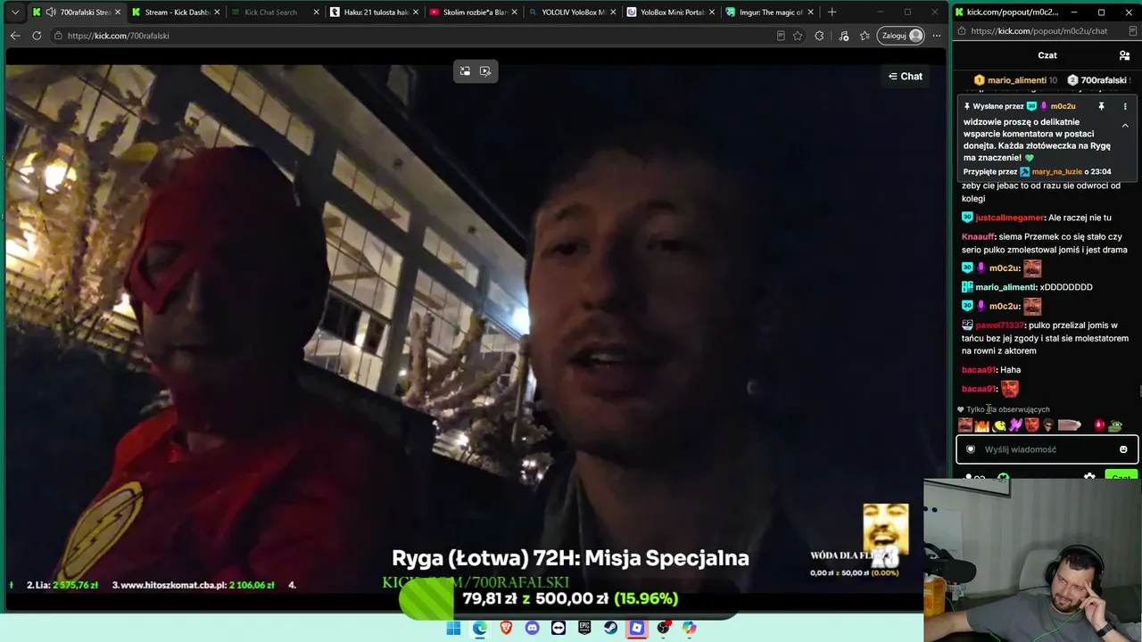Click the Zaloguj profile button
This screenshot has height=642, width=1142.
[x=900, y=36]
